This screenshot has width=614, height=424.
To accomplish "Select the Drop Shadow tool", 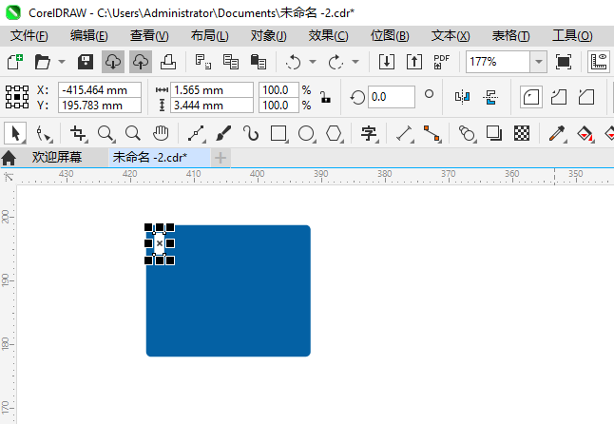I will pyautogui.click(x=494, y=133).
